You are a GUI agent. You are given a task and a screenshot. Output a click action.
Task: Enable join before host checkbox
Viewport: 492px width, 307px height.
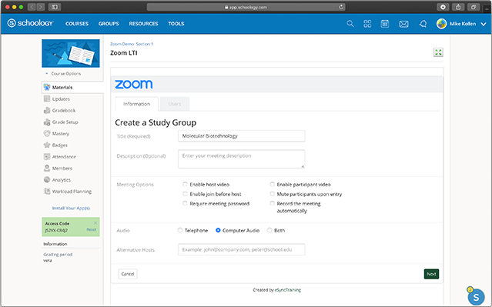pyautogui.click(x=185, y=194)
